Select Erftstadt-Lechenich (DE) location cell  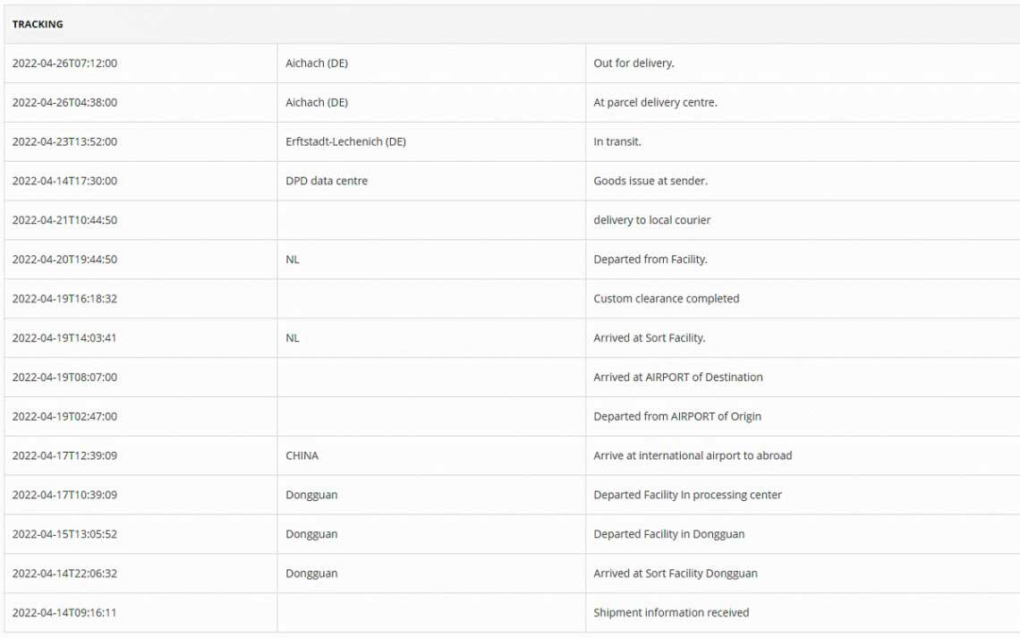345,141
